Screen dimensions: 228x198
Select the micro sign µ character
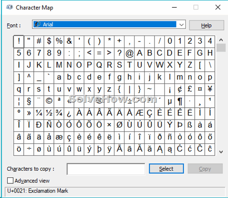(170, 102)
